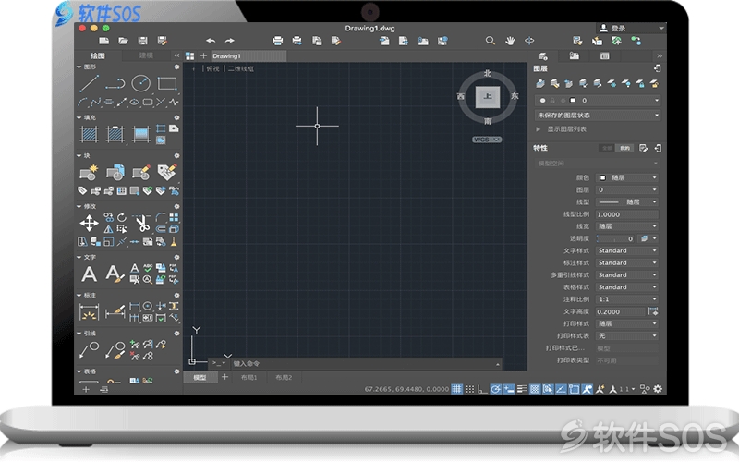The width and height of the screenshot is (739, 462).
Task: Switch to the 绘图 tool set tab
Action: click(x=98, y=55)
